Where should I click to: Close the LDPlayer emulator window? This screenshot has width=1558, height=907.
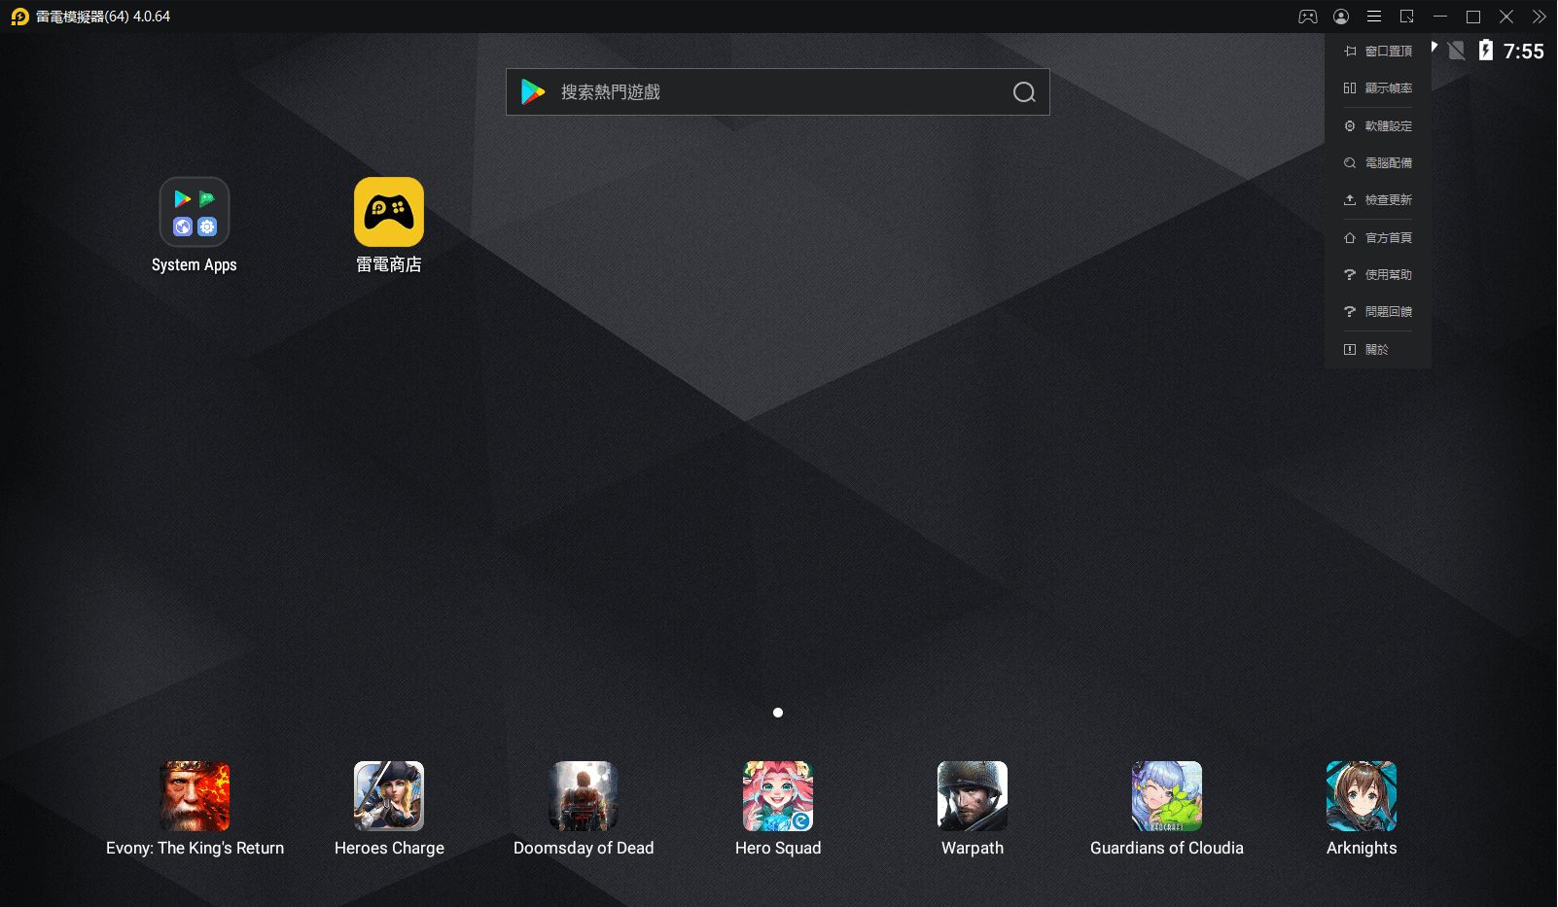1506,17
